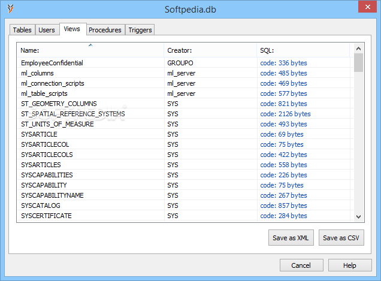Select the ST_UNITS_OF_MEASURE view

(x=58, y=124)
